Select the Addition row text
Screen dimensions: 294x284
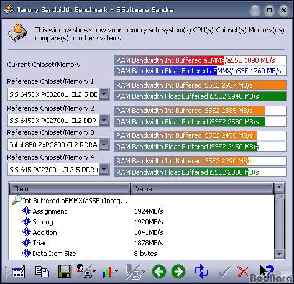[x=45, y=232]
